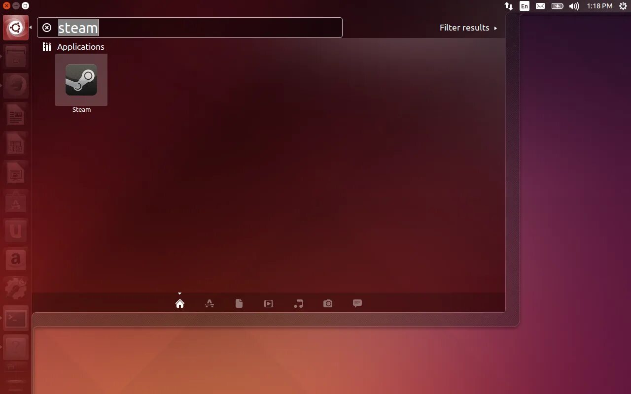
Task: Open Amazon from the launcher
Action: pos(16,260)
